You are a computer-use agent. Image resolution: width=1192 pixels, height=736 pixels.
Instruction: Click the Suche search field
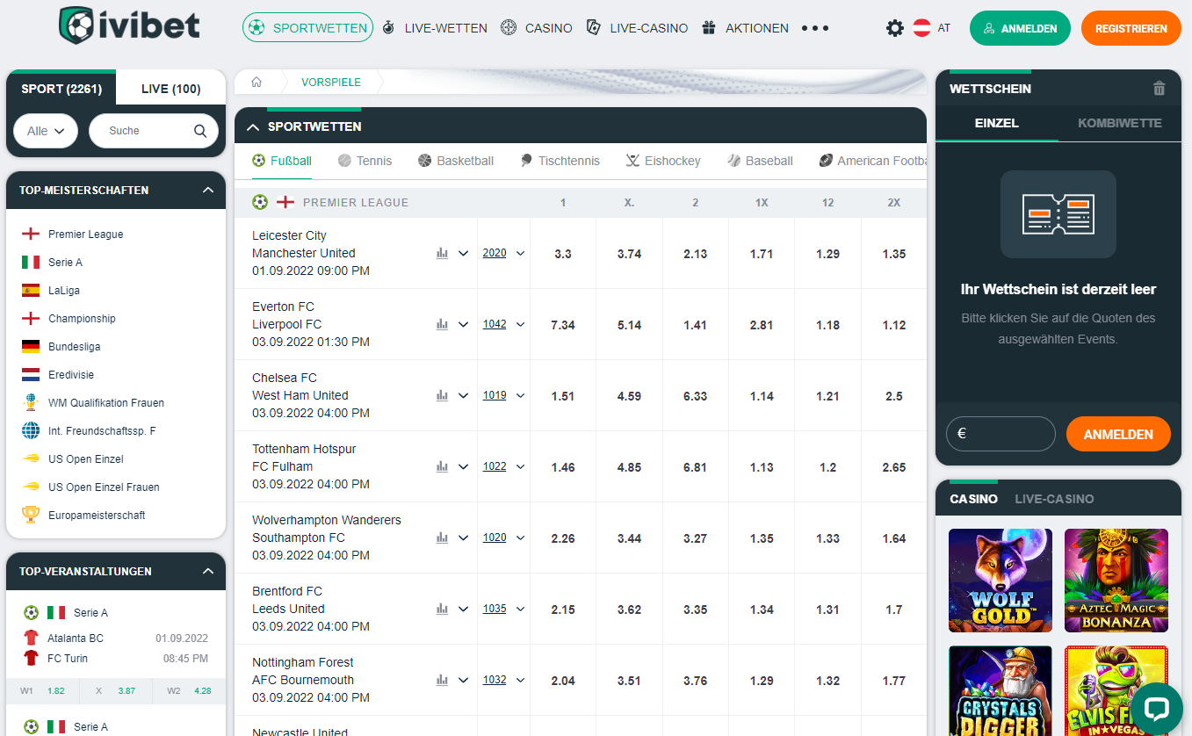point(145,130)
